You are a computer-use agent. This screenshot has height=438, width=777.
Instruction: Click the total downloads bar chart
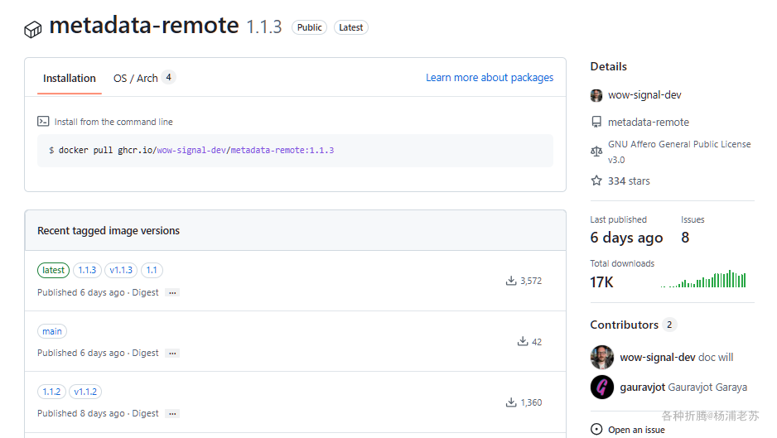(x=703, y=279)
